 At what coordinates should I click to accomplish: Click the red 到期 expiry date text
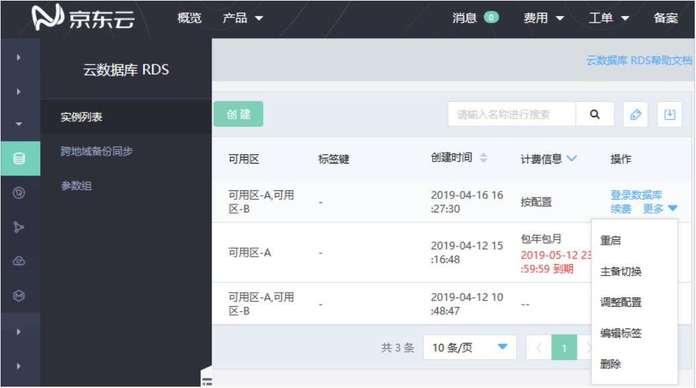coord(556,262)
